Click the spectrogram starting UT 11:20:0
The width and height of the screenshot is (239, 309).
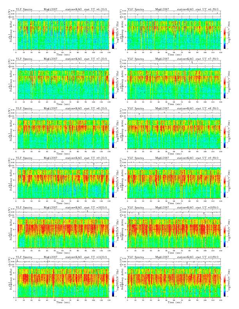[62, 282]
